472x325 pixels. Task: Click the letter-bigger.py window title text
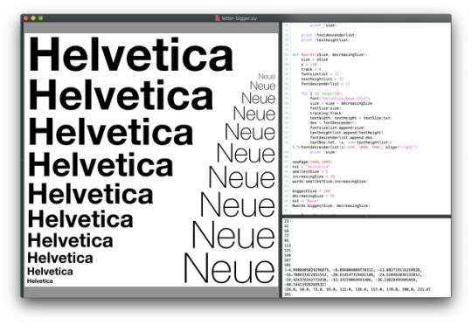239,18
